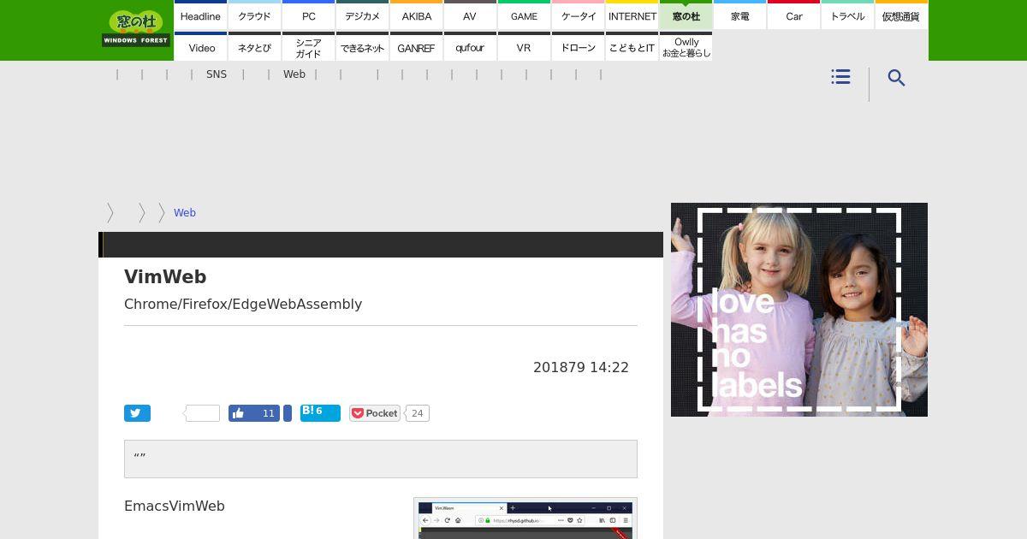
Task: Select the AV tab
Action: click(x=470, y=15)
